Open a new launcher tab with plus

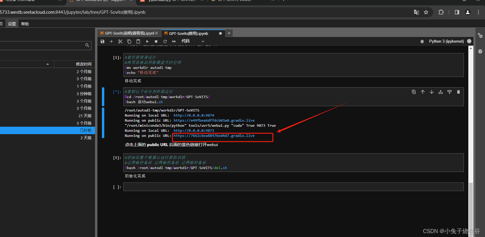pyautogui.click(x=229, y=33)
